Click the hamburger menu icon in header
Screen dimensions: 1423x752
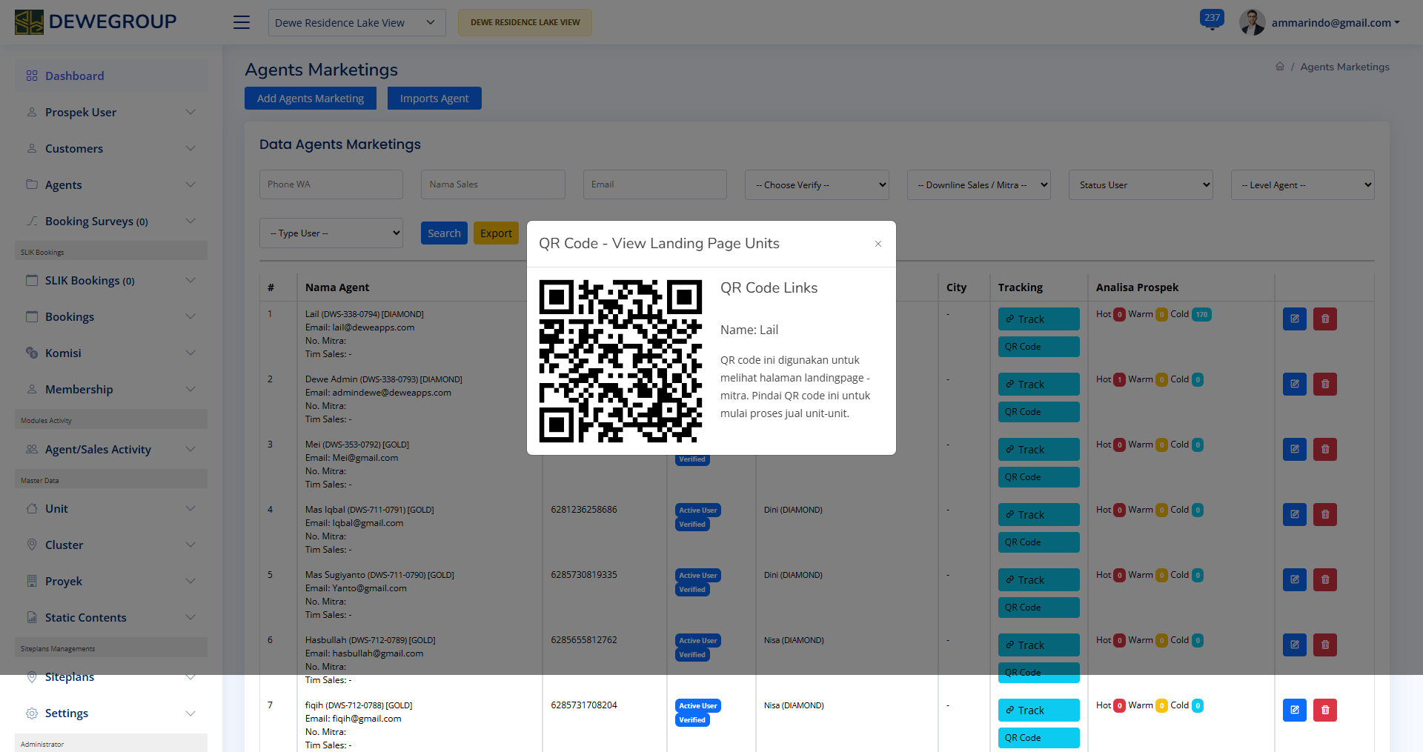click(242, 22)
